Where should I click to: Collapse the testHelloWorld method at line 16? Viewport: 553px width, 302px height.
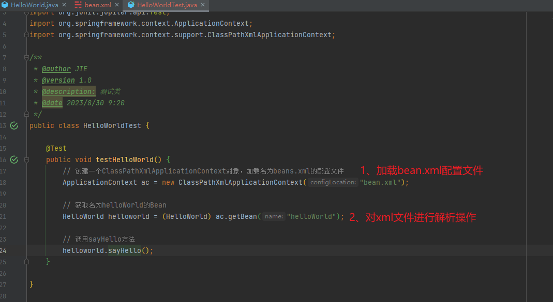pyautogui.click(x=26, y=160)
